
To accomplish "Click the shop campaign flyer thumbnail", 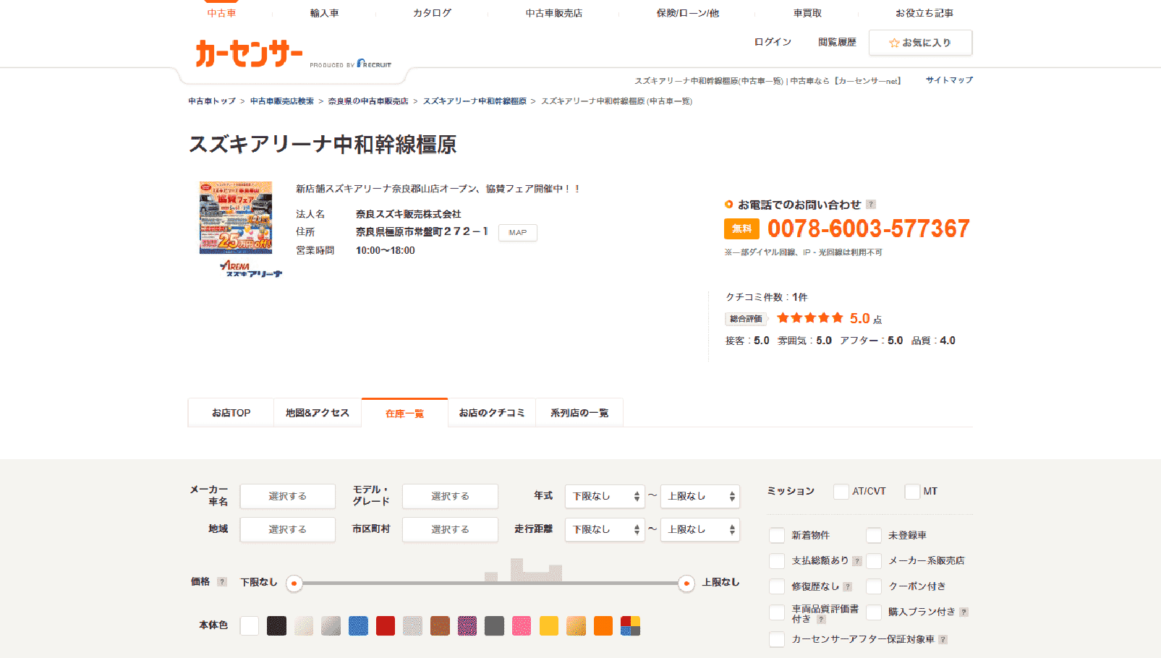I will [x=236, y=218].
